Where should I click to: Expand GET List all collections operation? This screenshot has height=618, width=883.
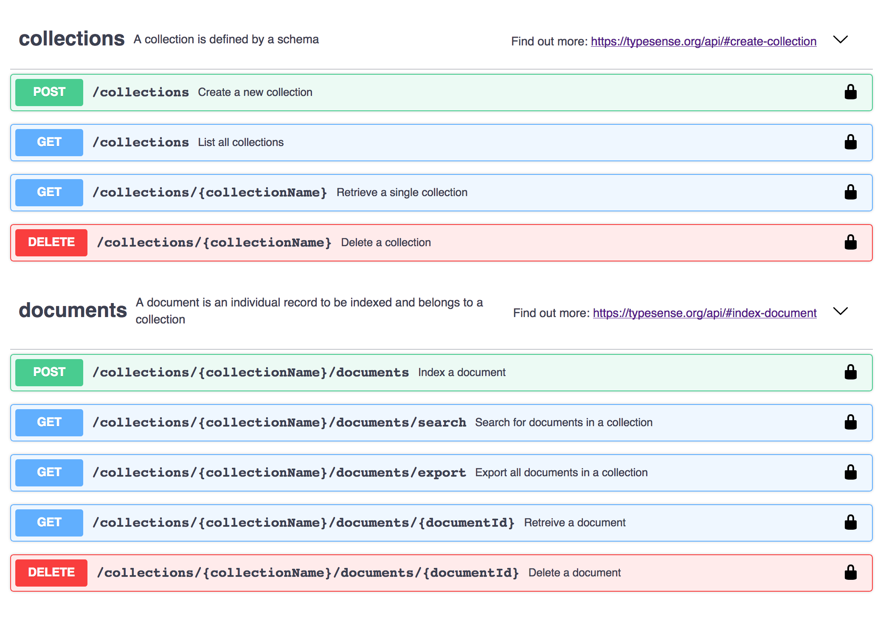[x=240, y=143]
